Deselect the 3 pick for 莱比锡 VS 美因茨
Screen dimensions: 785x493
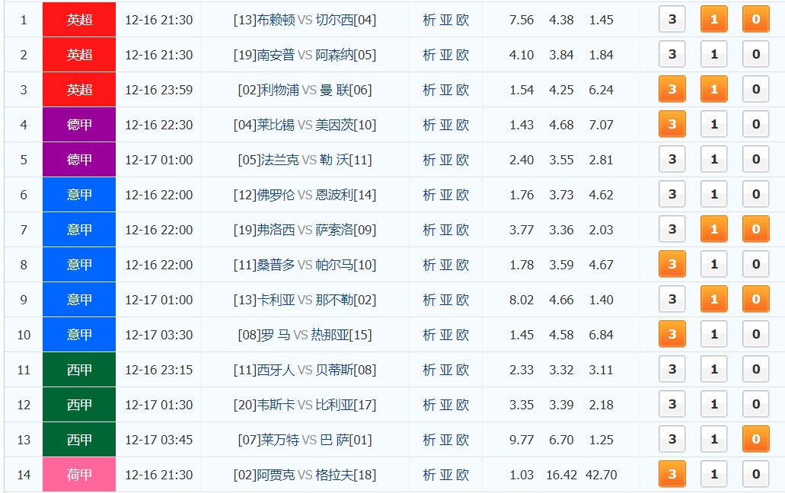point(672,124)
